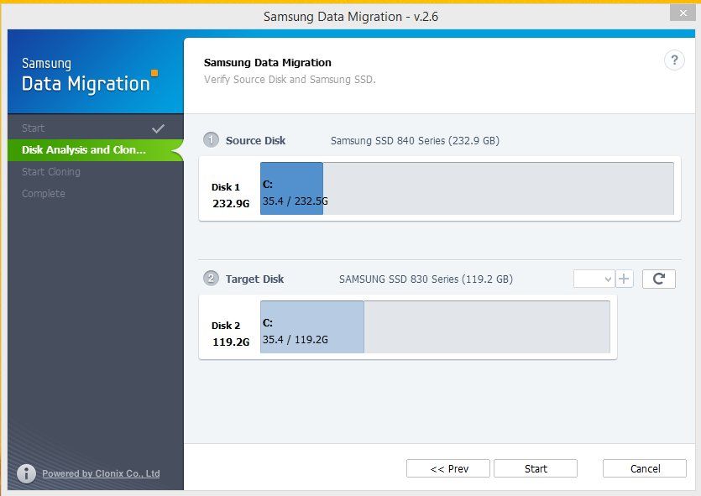The width and height of the screenshot is (701, 496).
Task: Click the Start button to begin cloning
Action: (x=536, y=468)
